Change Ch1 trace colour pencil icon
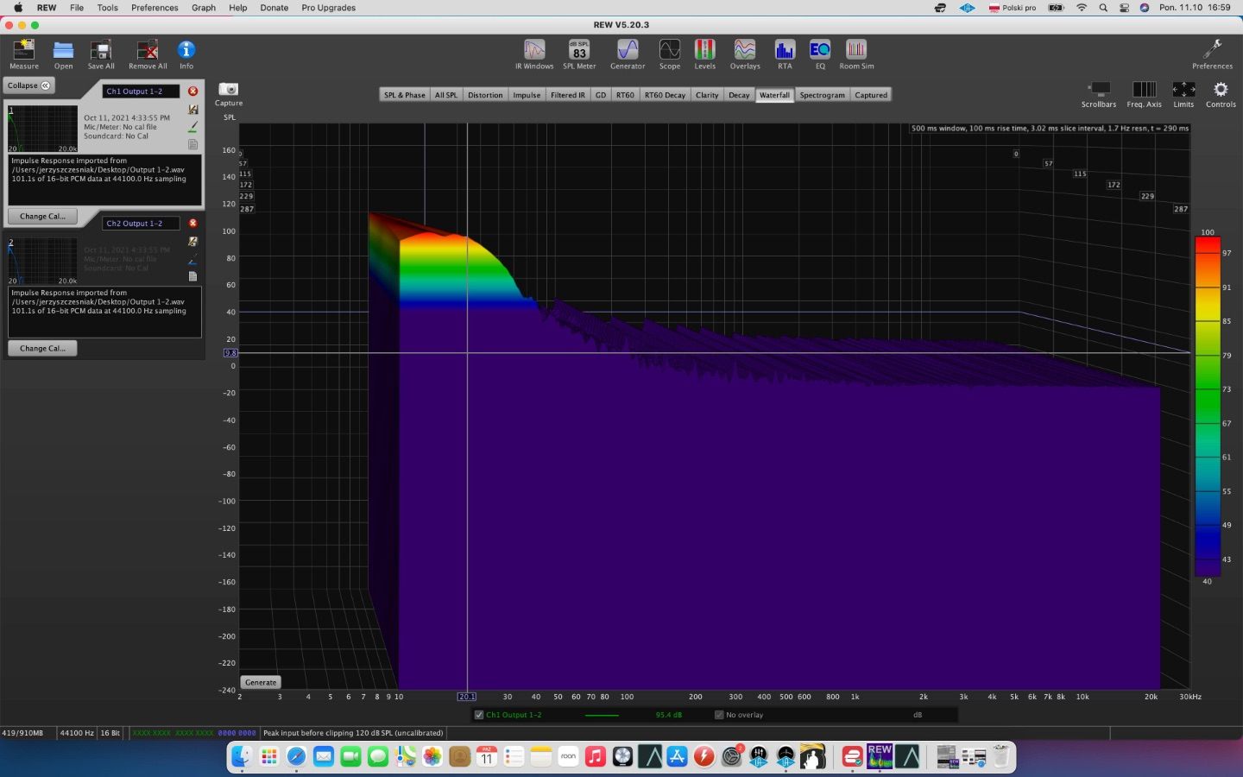This screenshot has width=1243, height=777. tap(192, 127)
